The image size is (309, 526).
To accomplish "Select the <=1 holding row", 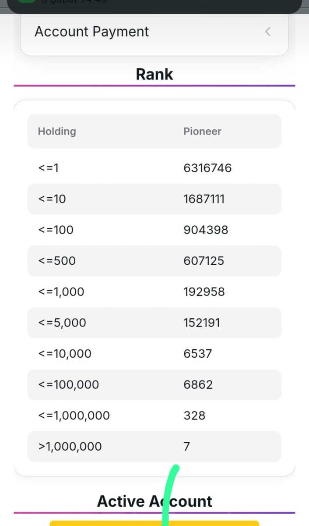I will [x=154, y=168].
